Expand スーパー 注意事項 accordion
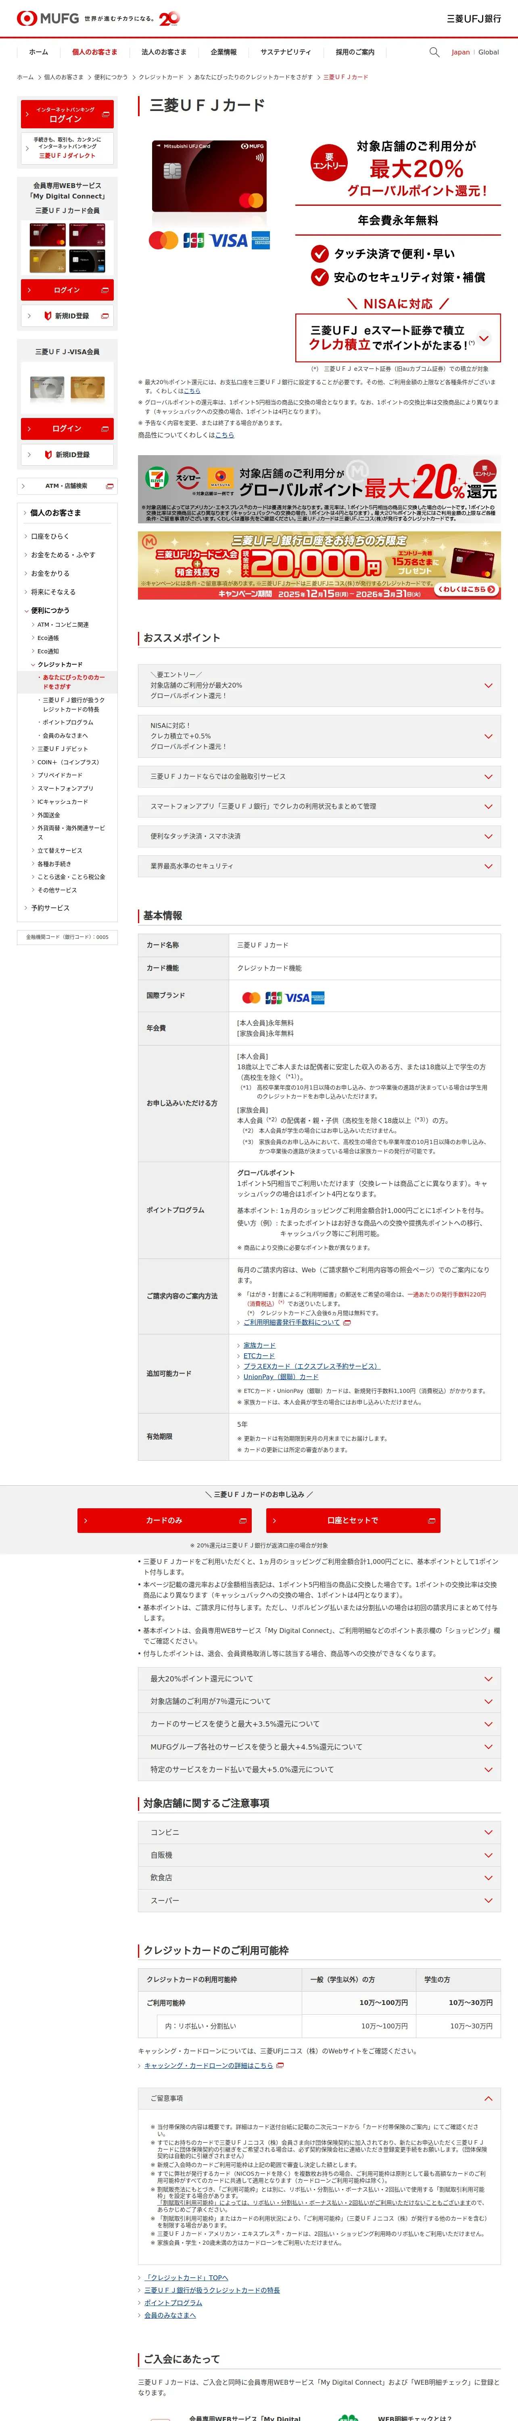 [x=319, y=1900]
